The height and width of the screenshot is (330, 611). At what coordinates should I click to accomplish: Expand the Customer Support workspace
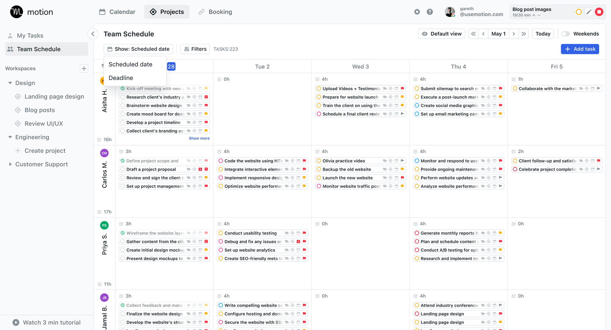click(x=10, y=164)
